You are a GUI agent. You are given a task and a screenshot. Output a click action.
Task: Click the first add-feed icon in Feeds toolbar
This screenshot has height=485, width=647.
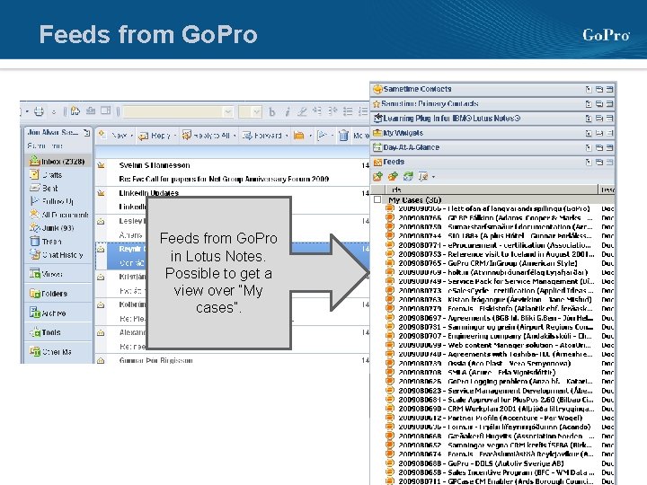(x=377, y=177)
